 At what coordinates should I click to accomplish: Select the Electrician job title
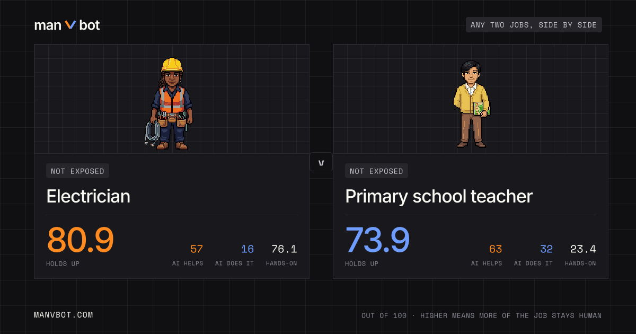click(89, 197)
